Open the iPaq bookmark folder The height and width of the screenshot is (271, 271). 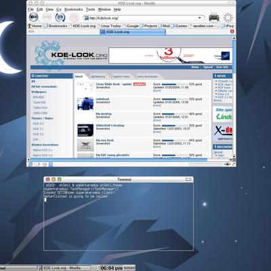pos(227,26)
